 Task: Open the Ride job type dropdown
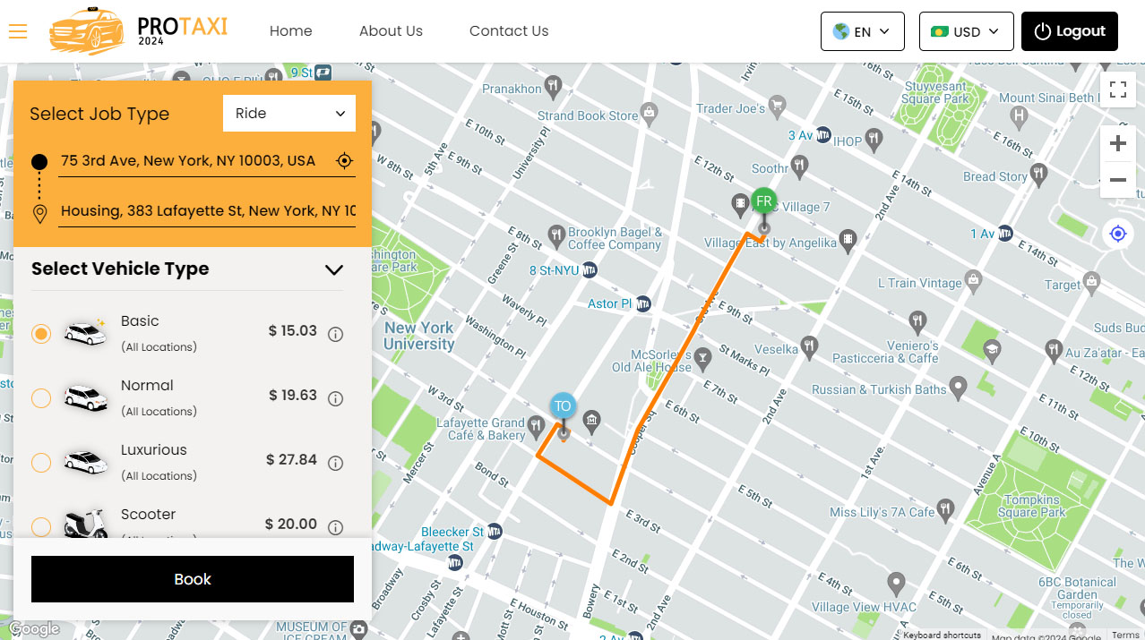coord(289,114)
